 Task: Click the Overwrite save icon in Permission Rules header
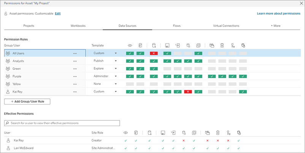167,45
